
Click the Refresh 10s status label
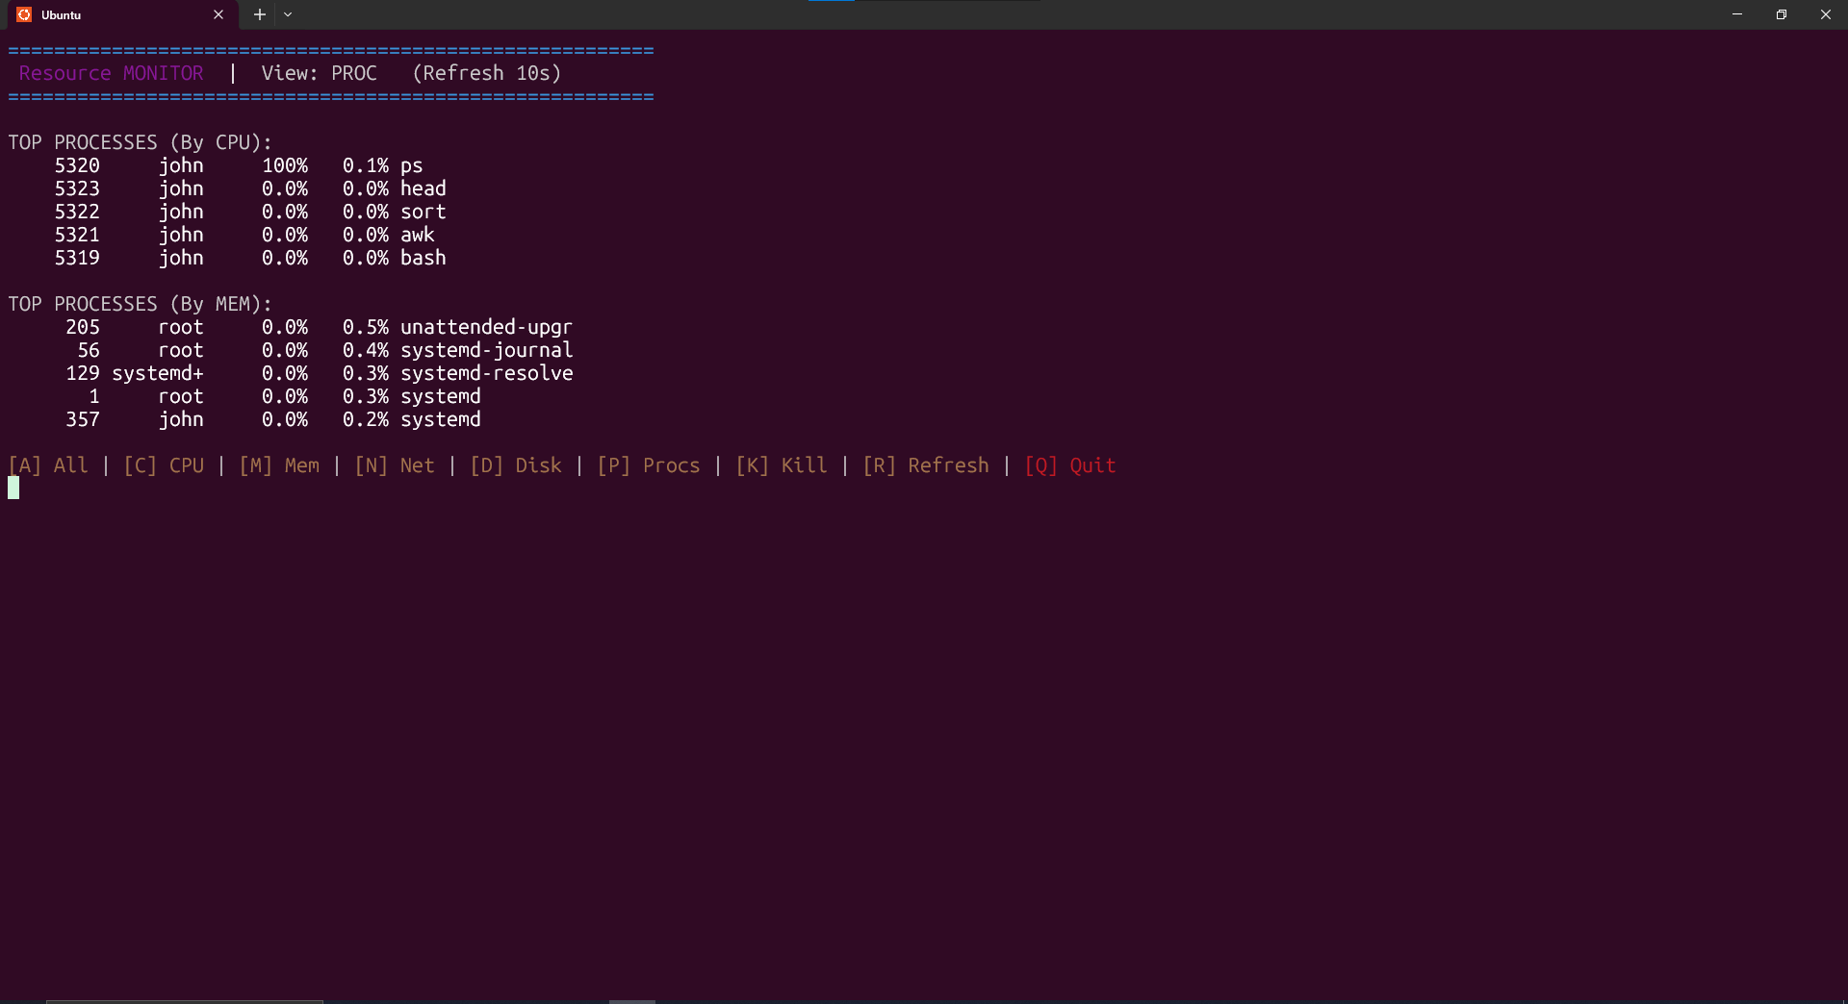point(486,73)
